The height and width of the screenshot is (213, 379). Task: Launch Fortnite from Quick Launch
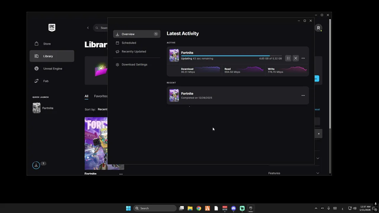pyautogui.click(x=43, y=108)
